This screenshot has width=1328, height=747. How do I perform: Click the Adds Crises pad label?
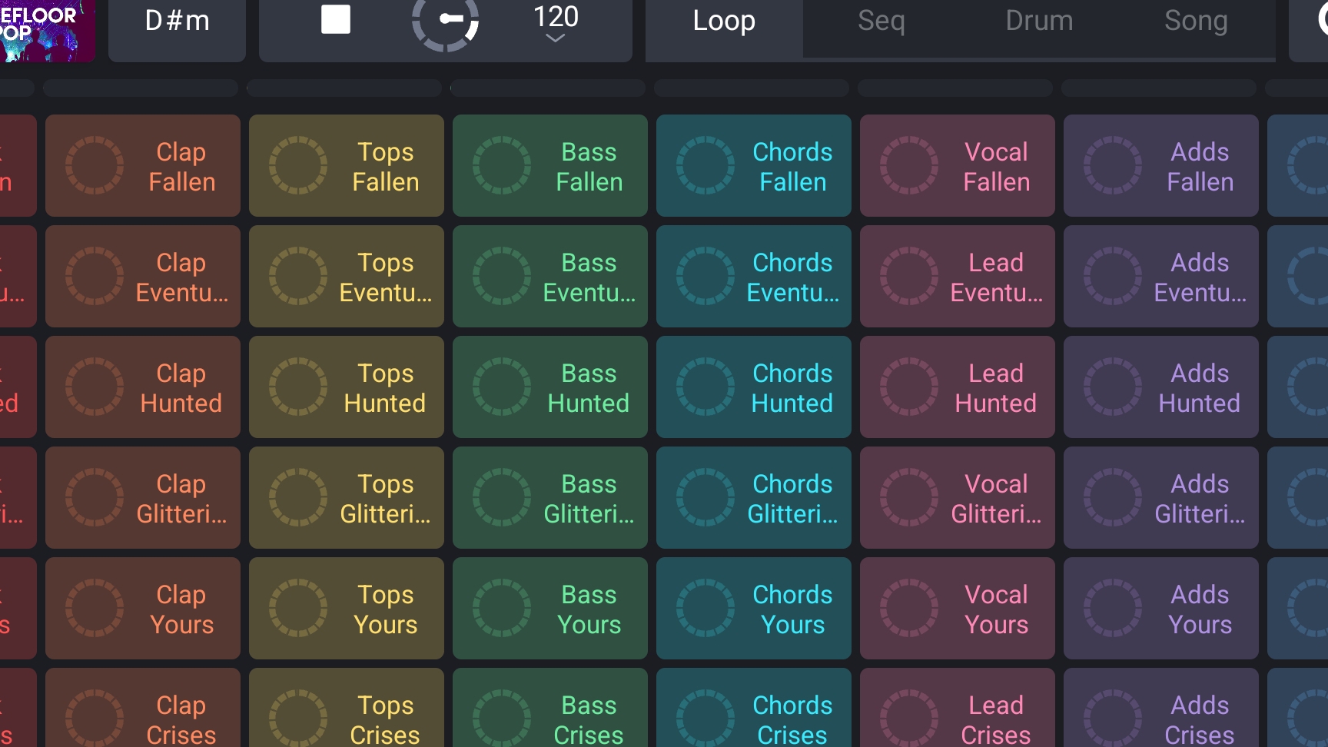pos(1200,719)
